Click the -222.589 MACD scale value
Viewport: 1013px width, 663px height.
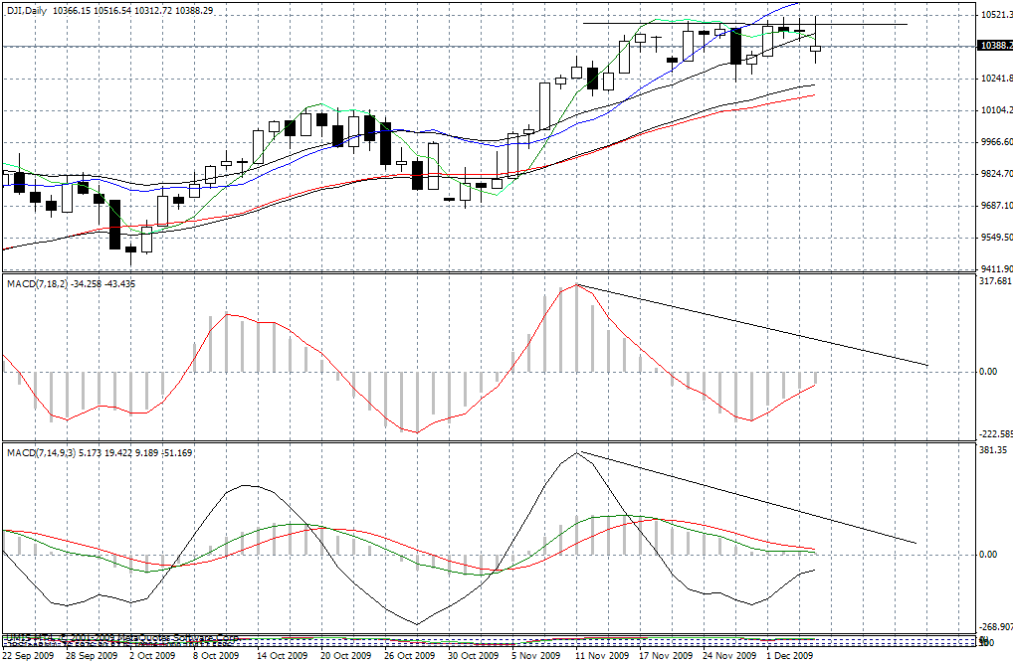coord(994,433)
